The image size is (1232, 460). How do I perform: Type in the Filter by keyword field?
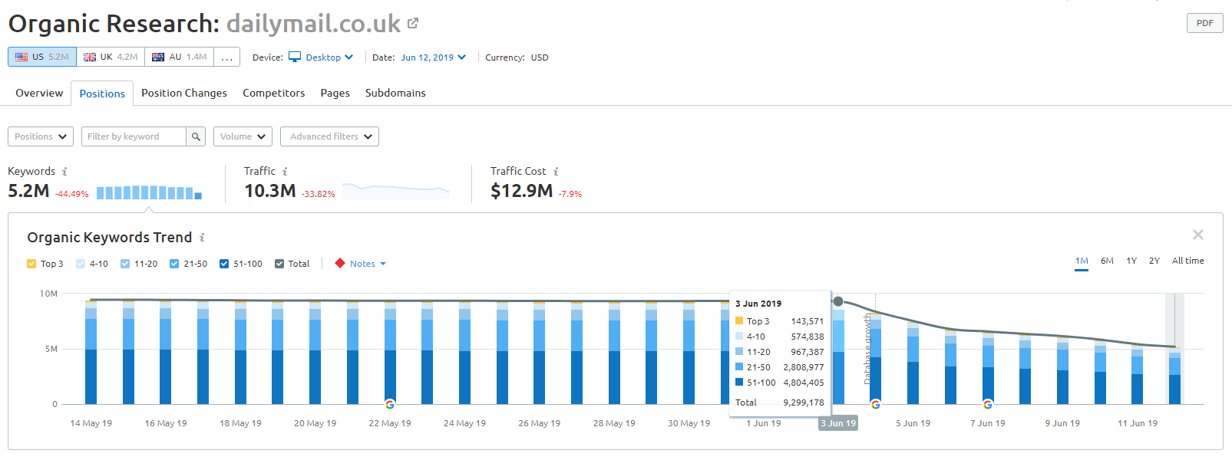(x=134, y=136)
